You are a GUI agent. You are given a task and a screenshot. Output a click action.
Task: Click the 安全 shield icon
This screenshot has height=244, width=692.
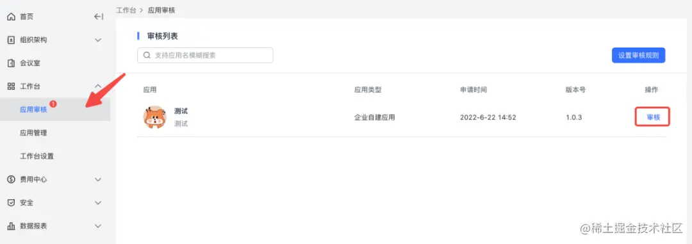pyautogui.click(x=12, y=203)
